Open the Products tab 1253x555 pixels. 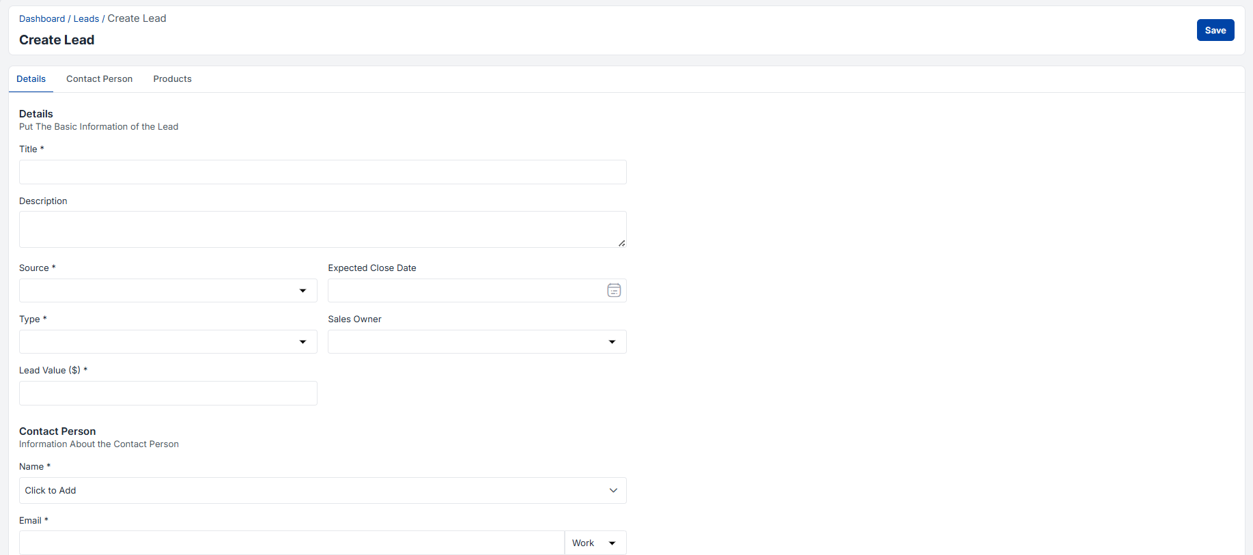coord(172,79)
